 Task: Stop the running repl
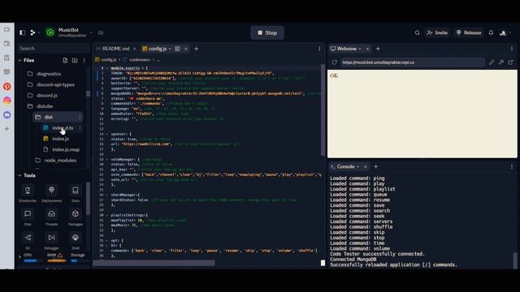pos(267,32)
